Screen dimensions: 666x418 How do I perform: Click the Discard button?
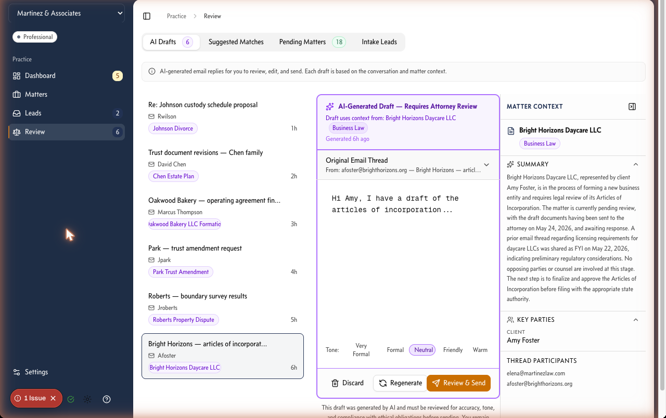point(348,383)
